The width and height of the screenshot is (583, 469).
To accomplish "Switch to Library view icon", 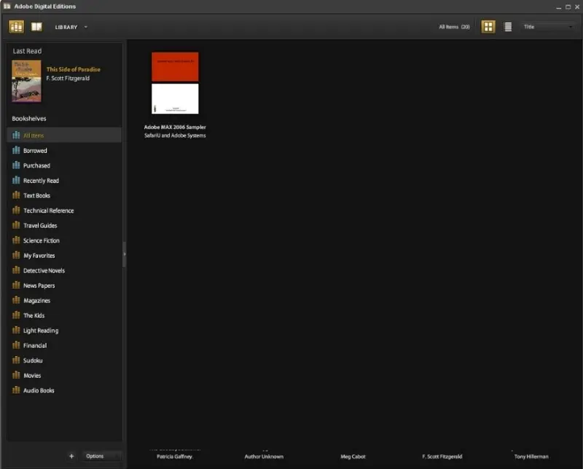I will [x=16, y=27].
